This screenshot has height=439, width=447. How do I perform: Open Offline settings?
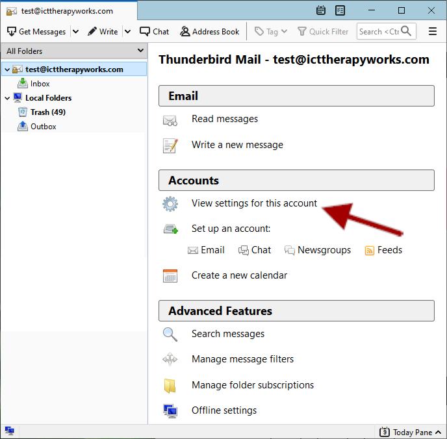[224, 410]
